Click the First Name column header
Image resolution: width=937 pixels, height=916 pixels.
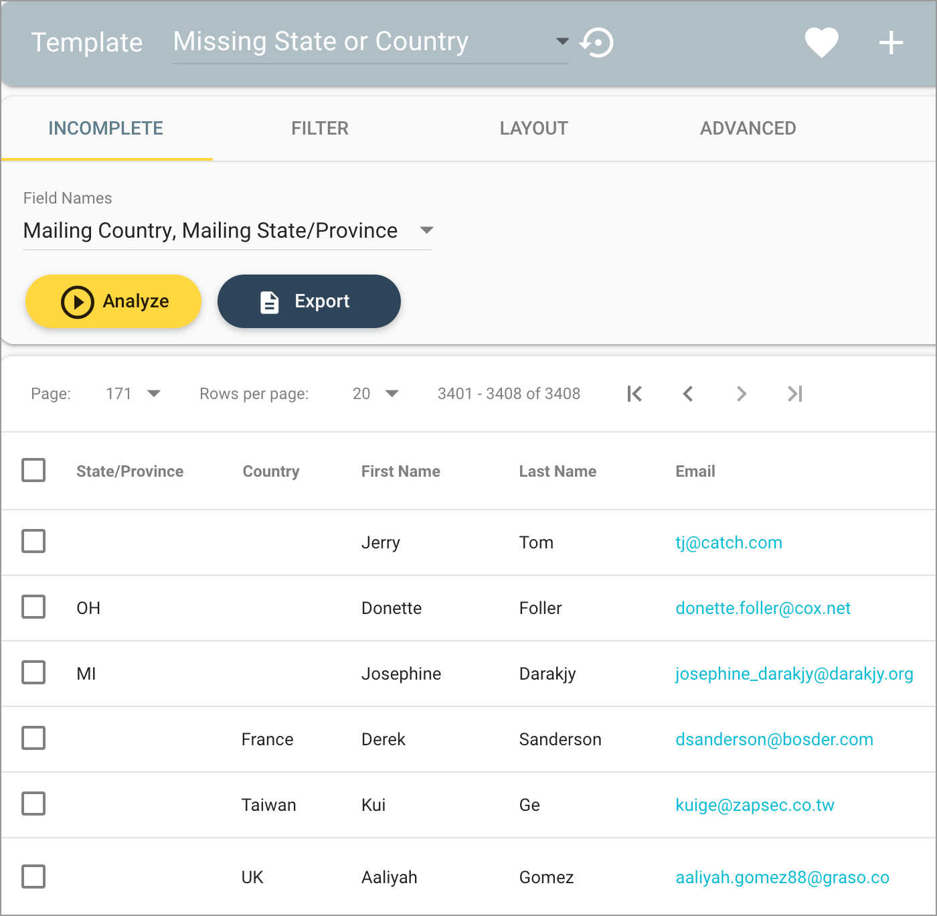coord(401,471)
